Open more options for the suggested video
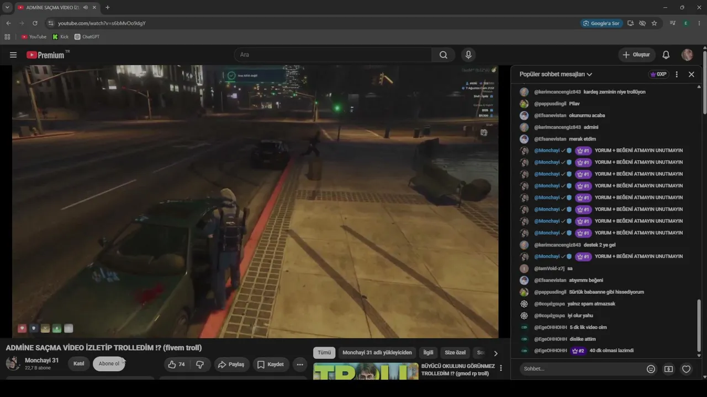This screenshot has width=707, height=397. [501, 368]
